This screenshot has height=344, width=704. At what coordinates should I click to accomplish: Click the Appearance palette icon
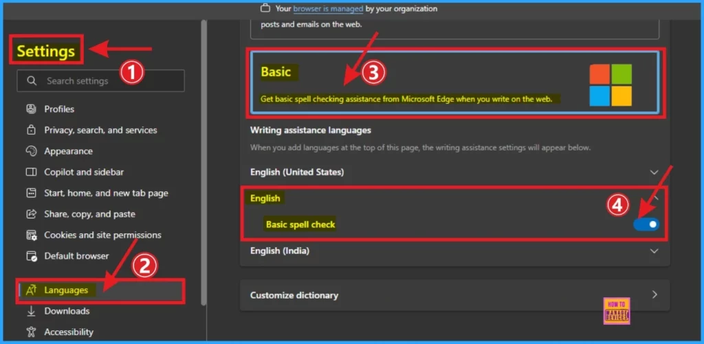pos(31,151)
